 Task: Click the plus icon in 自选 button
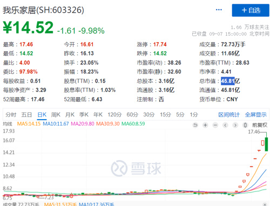tap(244, 10)
